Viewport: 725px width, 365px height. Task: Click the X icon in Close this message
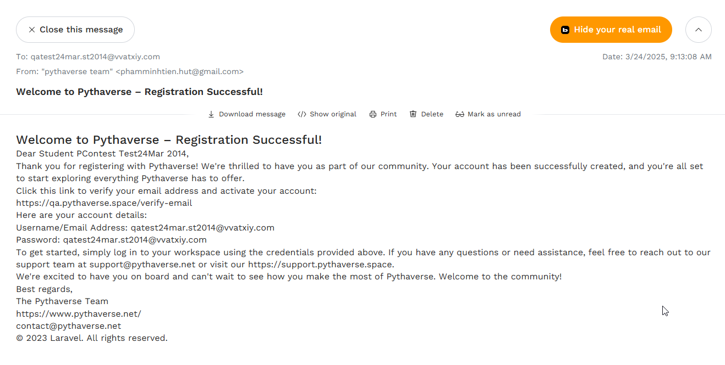[32, 30]
